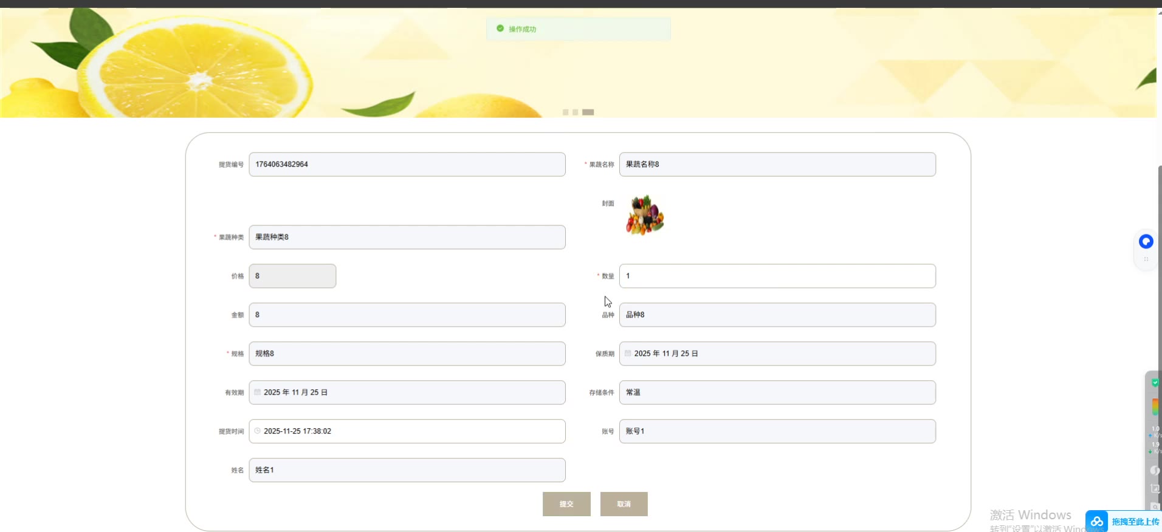Click the 账号 input field

(x=777, y=432)
